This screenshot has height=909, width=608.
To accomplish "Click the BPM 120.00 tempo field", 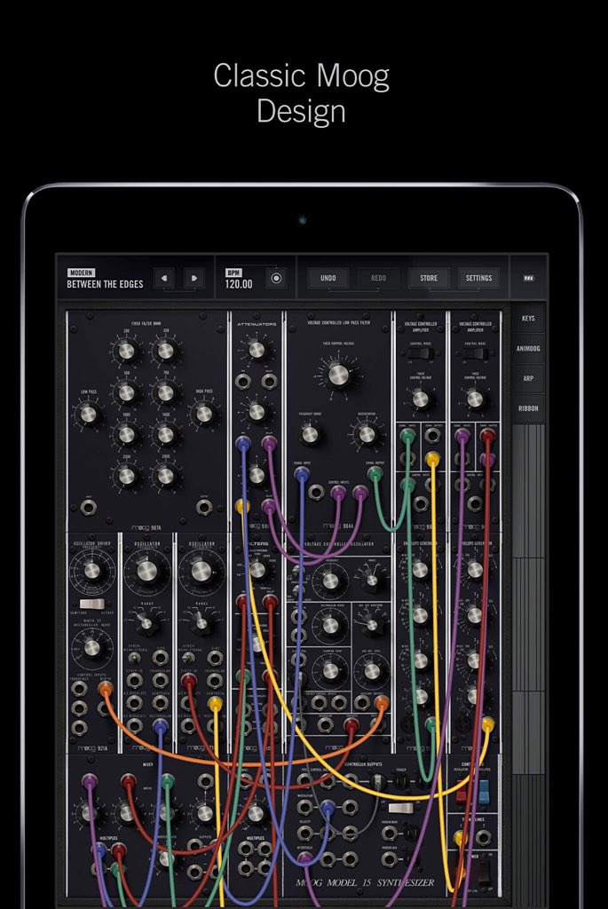I will pos(240,279).
